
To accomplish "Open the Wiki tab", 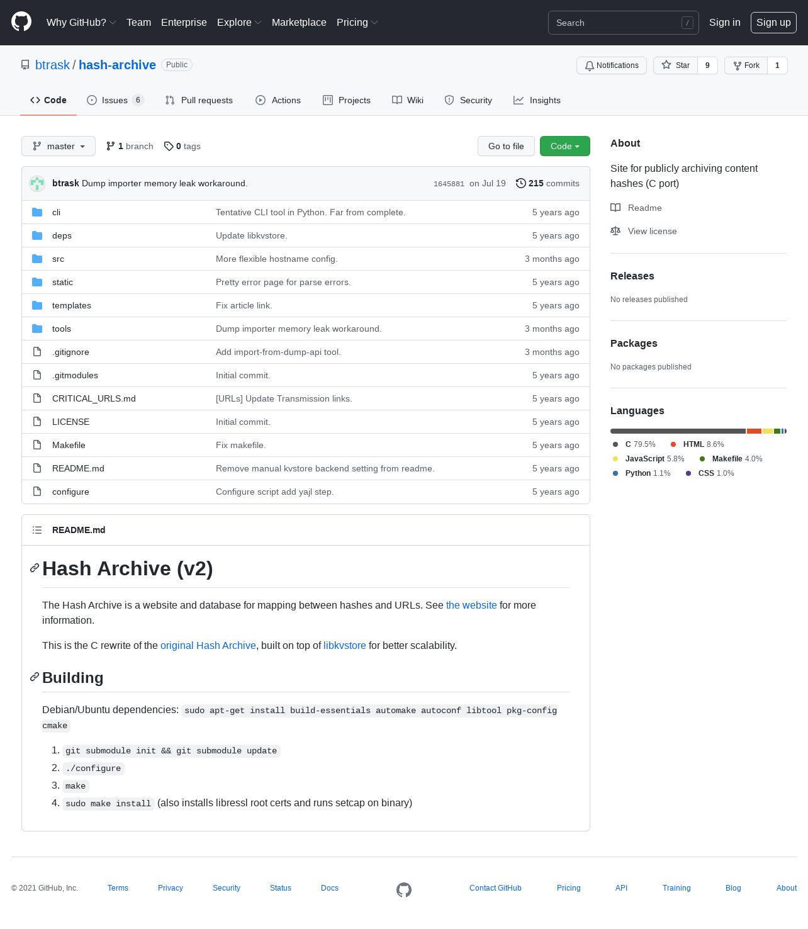I will pyautogui.click(x=408, y=100).
